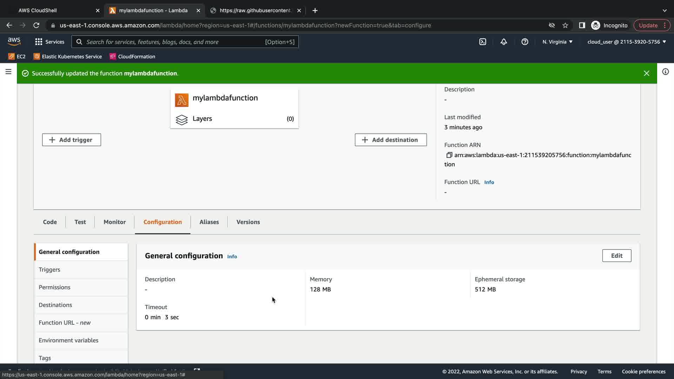
Task: Open the AWS support help icon
Action: tap(525, 42)
